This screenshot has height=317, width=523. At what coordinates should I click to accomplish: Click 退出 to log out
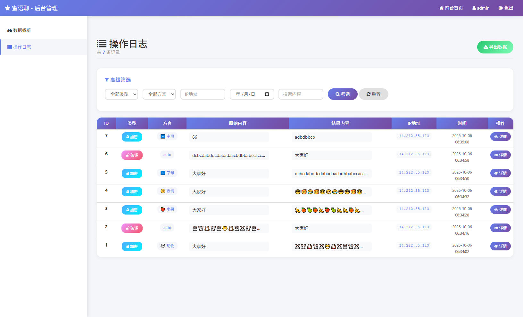506,8
